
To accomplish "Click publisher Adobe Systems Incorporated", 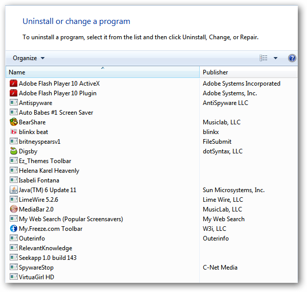I will [x=242, y=84].
